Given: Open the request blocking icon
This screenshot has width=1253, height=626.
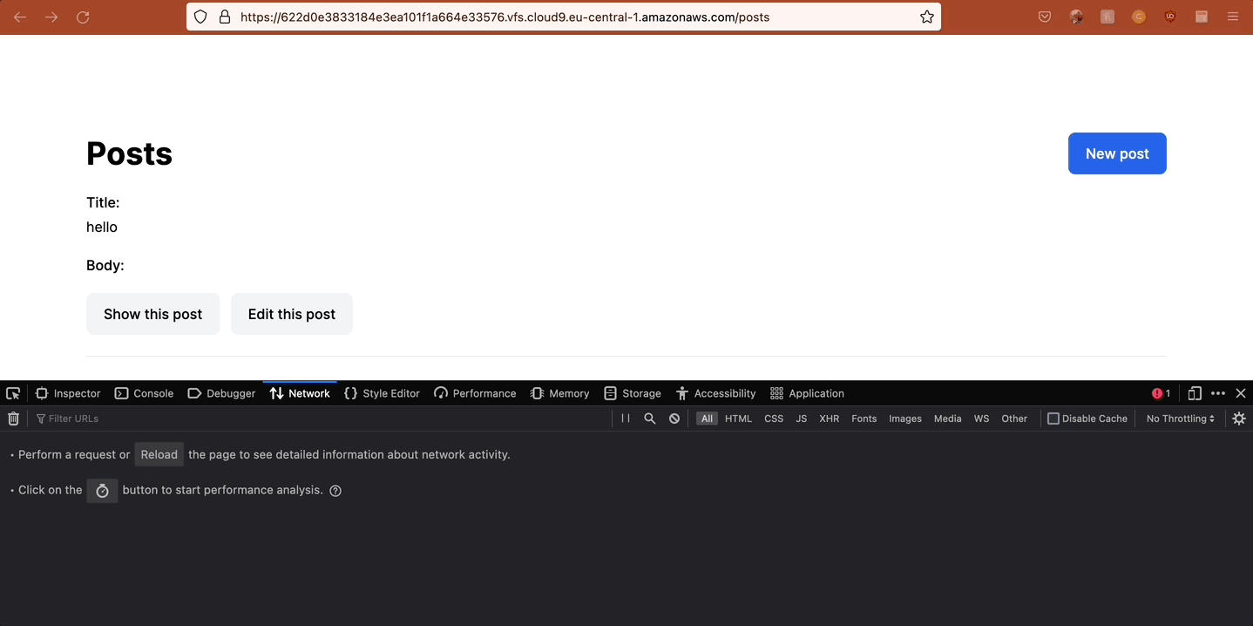Looking at the screenshot, I should [674, 418].
